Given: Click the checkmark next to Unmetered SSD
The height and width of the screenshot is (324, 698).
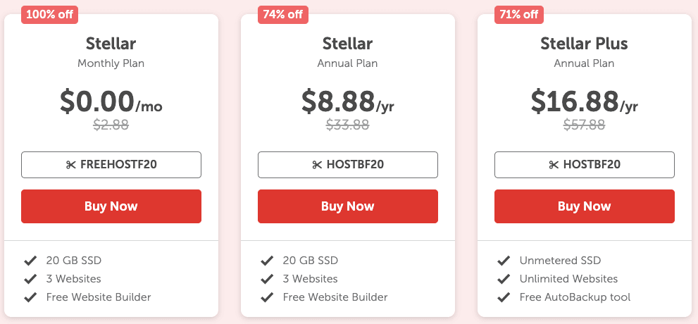Looking at the screenshot, I should point(504,261).
